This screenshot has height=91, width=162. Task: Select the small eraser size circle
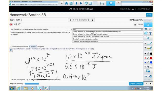click(145, 67)
